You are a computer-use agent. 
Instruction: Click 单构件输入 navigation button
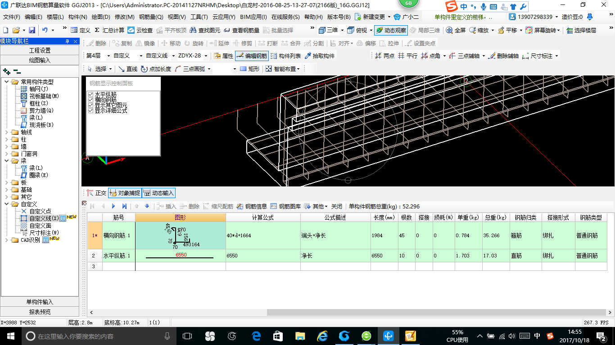pos(40,302)
